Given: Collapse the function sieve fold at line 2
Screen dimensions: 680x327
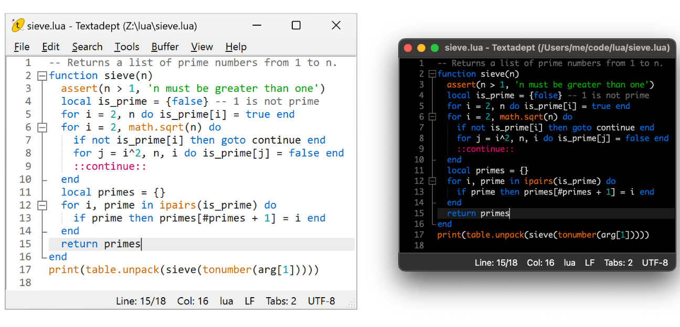Looking at the screenshot, I should [x=42, y=75].
